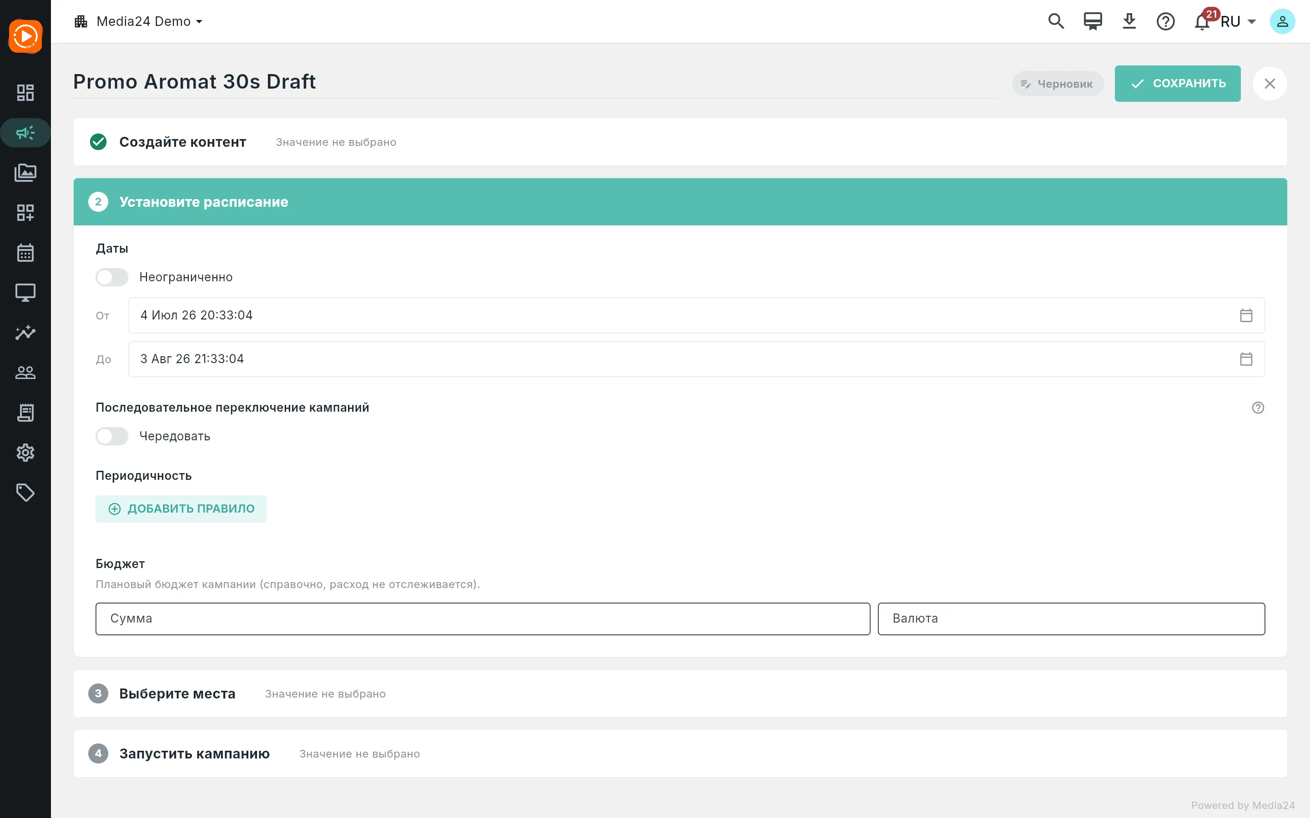
Task: Open the dashboard icon in the sidebar
Action: [x=25, y=93]
